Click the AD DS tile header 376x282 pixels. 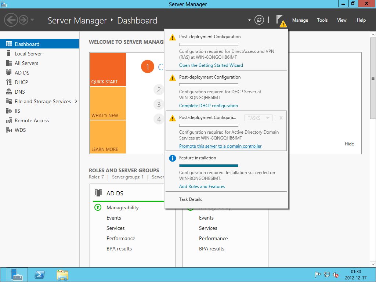pyautogui.click(x=115, y=193)
